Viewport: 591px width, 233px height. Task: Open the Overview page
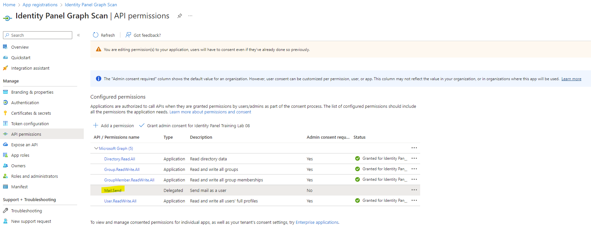pos(20,47)
